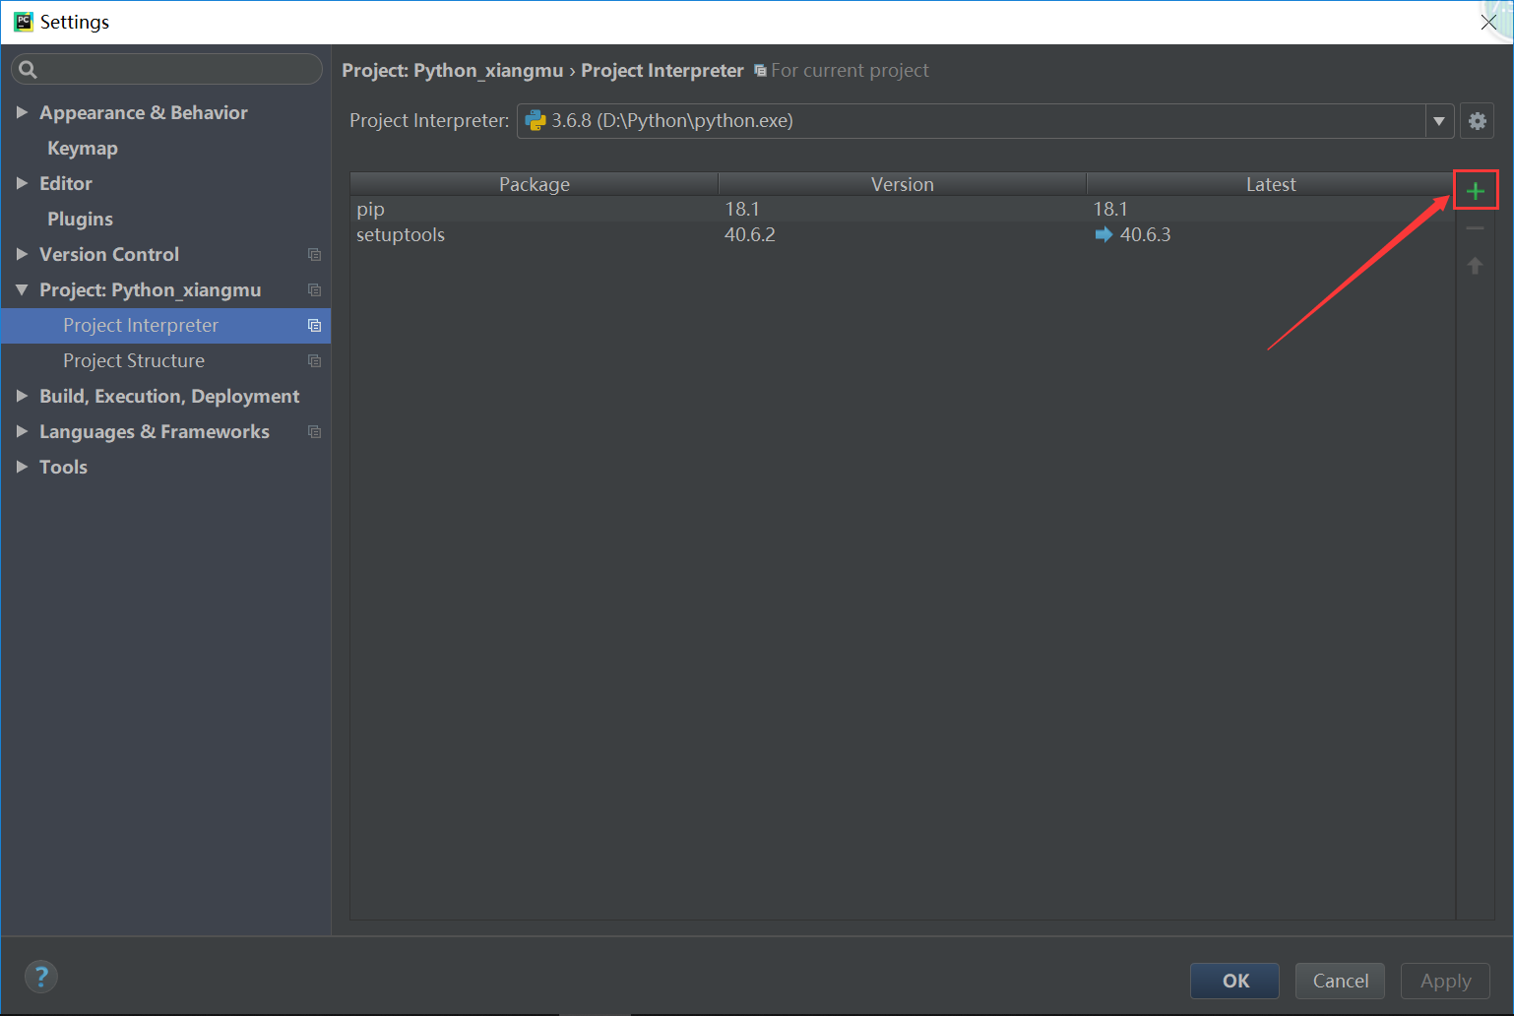Viewport: 1514px width, 1016px height.
Task: Uninstall selected package with the minus icon
Action: click(1475, 227)
